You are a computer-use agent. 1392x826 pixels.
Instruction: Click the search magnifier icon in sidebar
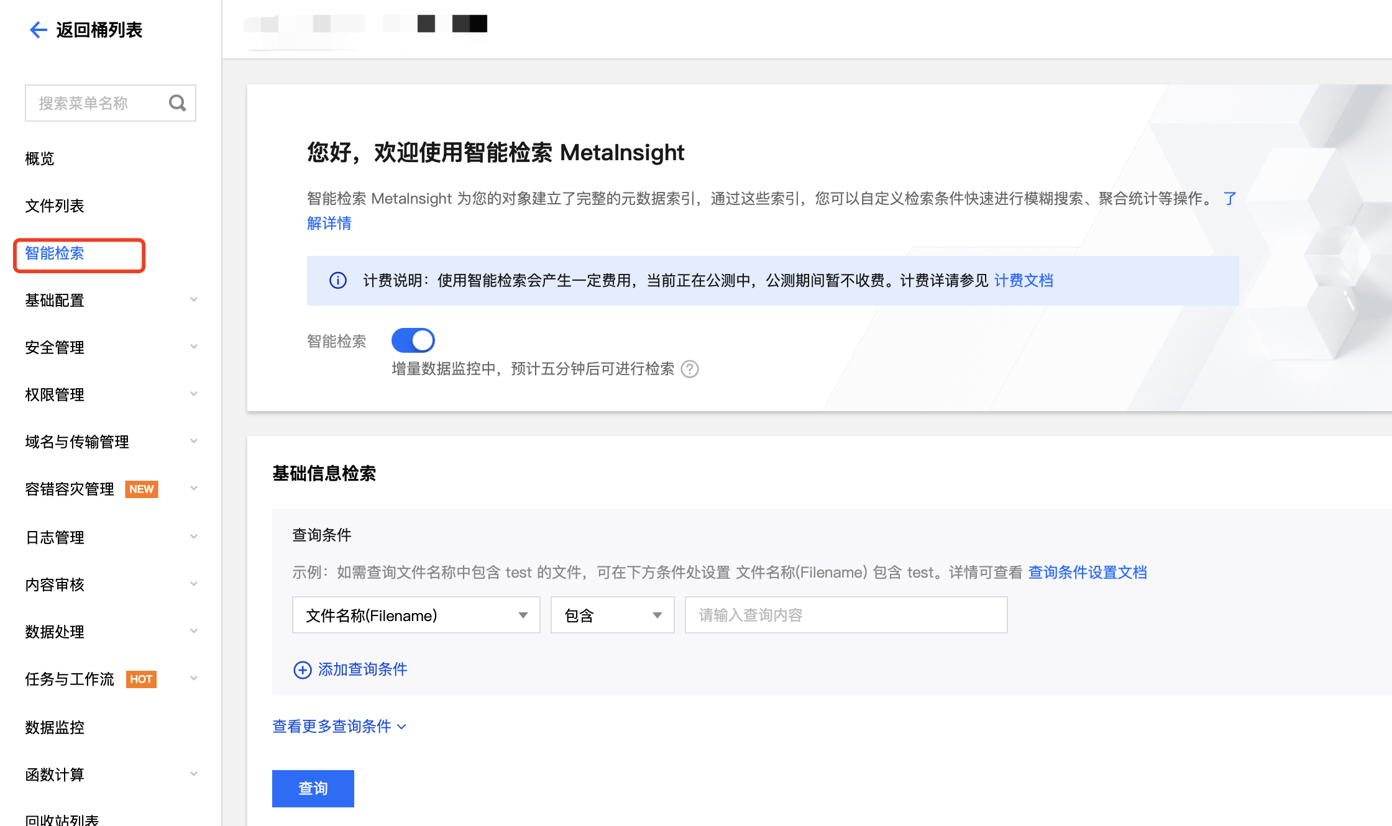point(178,103)
